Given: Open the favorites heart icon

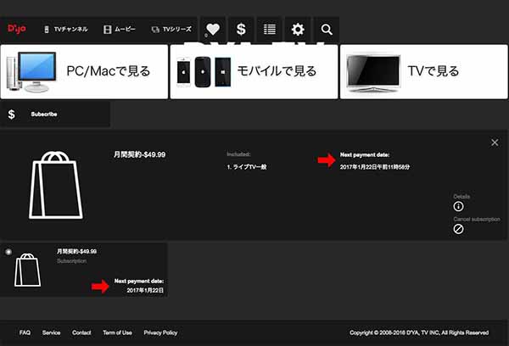Looking at the screenshot, I should [213, 29].
